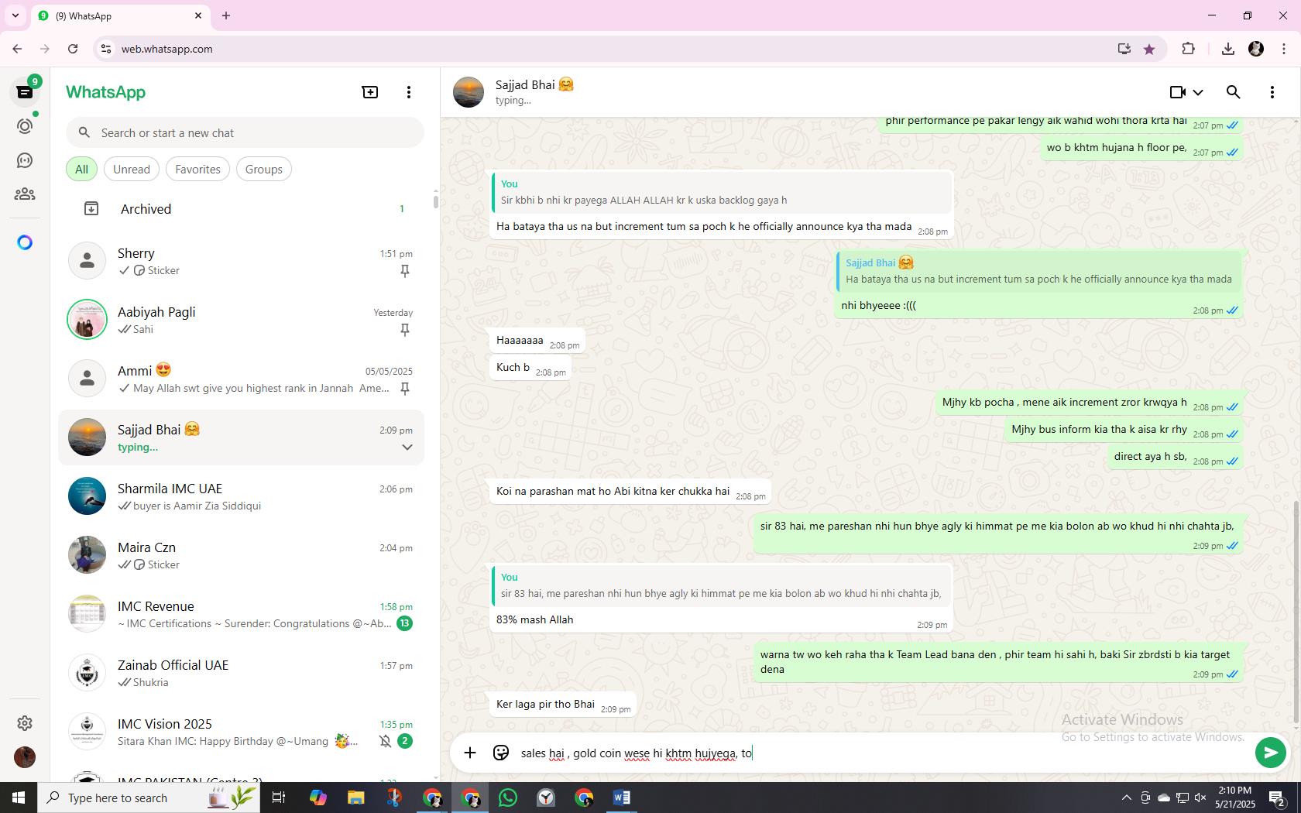Open the Archived chats row
The image size is (1301, 813).
pyautogui.click(x=242, y=209)
